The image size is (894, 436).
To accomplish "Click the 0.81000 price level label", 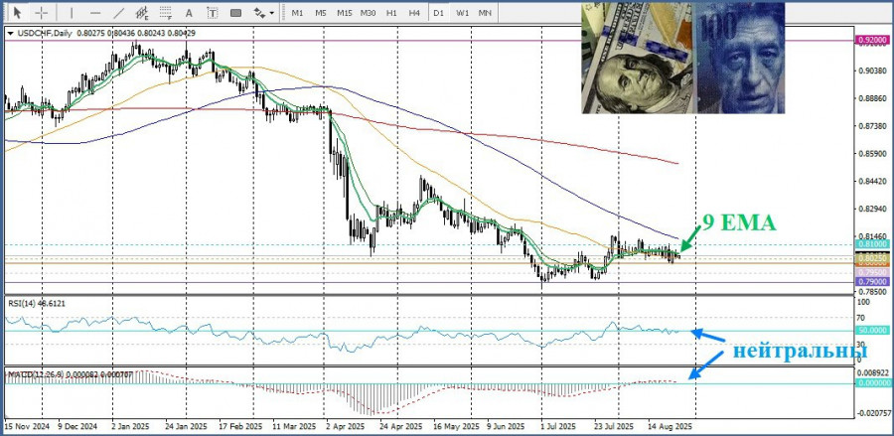I will [872, 244].
